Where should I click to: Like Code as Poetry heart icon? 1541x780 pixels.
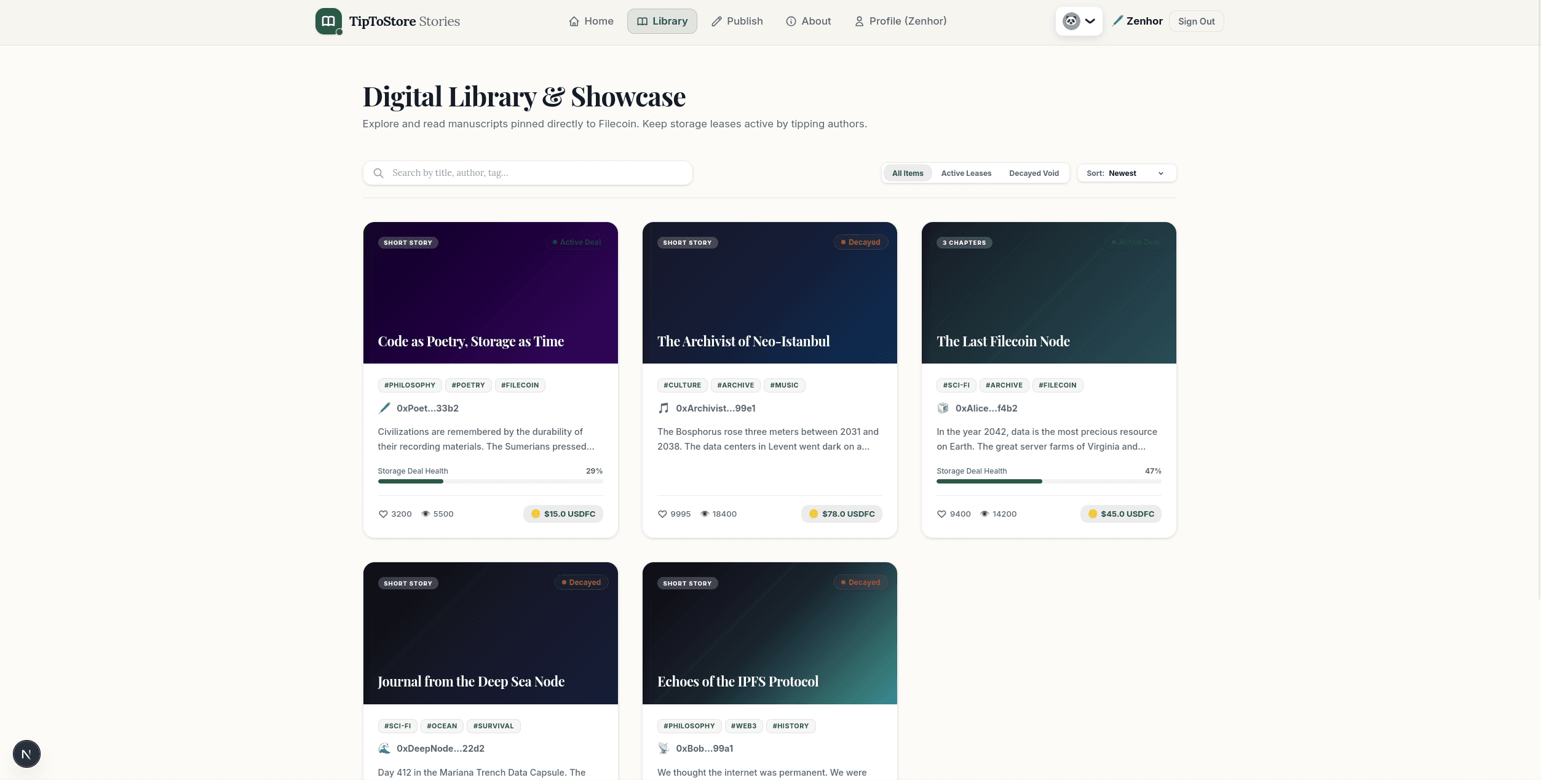[x=383, y=514]
